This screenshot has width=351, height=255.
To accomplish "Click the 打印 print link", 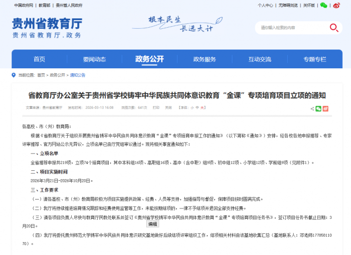I will pos(156,107).
